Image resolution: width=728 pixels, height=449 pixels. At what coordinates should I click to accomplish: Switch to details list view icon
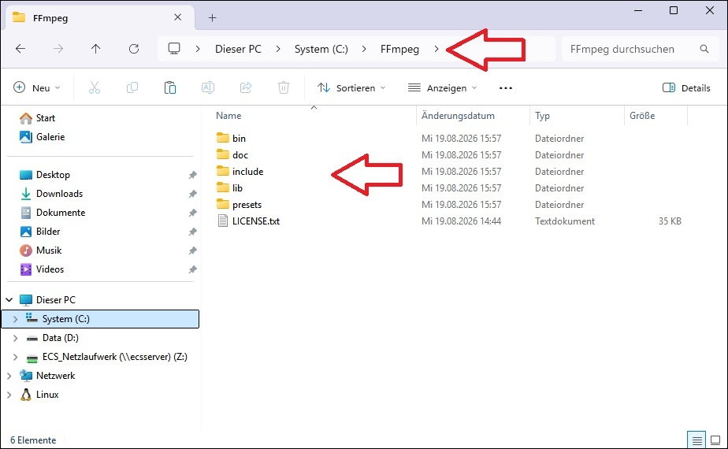click(696, 440)
